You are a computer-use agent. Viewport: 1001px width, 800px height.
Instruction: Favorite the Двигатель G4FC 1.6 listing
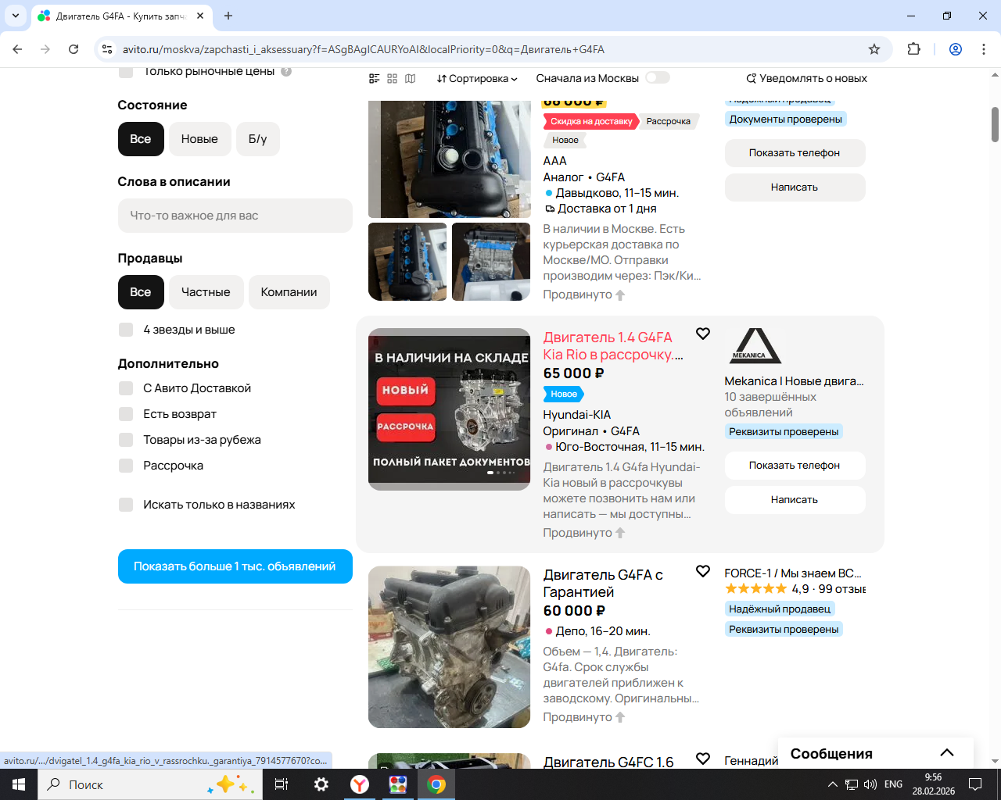click(x=703, y=759)
